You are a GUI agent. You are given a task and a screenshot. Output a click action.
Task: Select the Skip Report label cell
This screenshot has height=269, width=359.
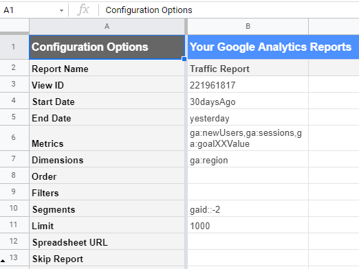click(107, 258)
